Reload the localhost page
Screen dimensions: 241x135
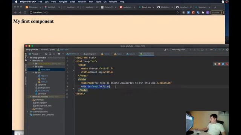tap(25, 12)
